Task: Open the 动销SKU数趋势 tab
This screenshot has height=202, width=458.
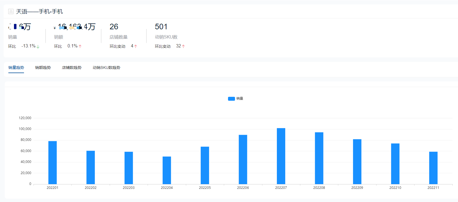Action: (106, 68)
